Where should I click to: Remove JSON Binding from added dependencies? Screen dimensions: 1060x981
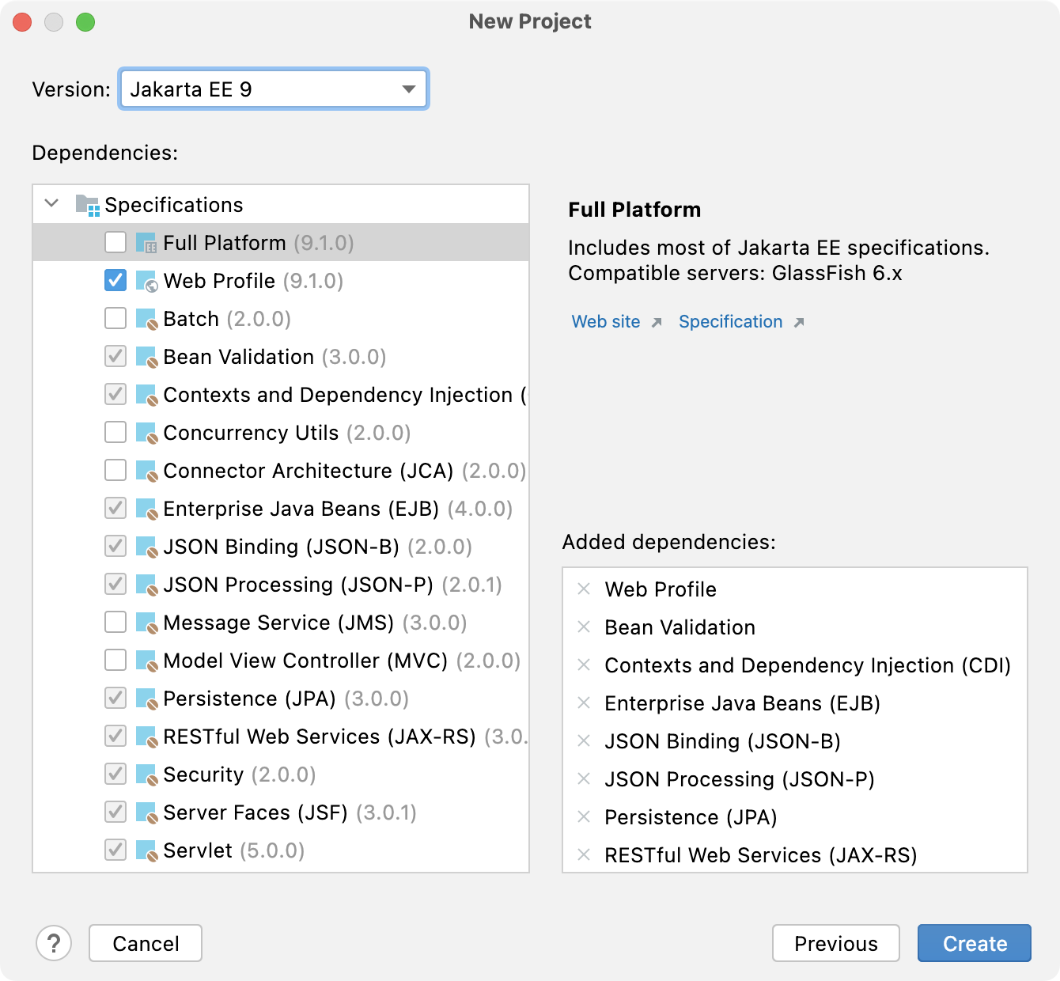(585, 741)
